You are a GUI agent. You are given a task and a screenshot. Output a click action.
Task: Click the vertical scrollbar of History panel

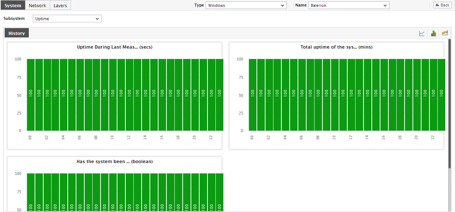(450, 104)
